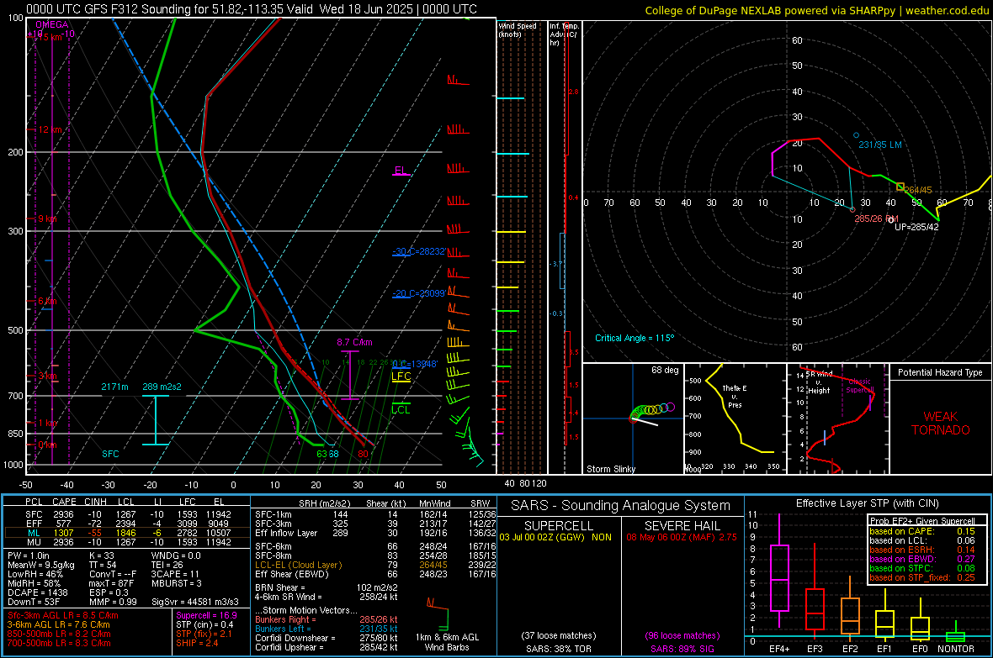Click the Eff Inflow Layer row label

(x=285, y=533)
